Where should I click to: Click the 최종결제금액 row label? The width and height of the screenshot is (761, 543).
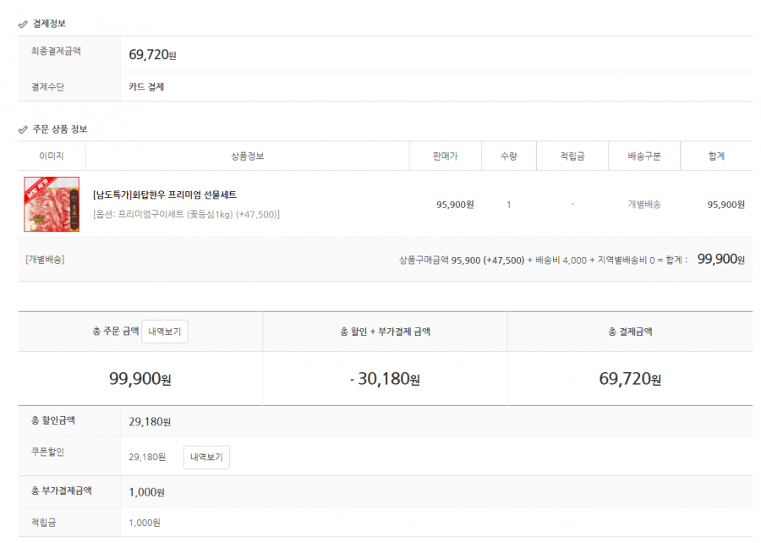[x=57, y=51]
